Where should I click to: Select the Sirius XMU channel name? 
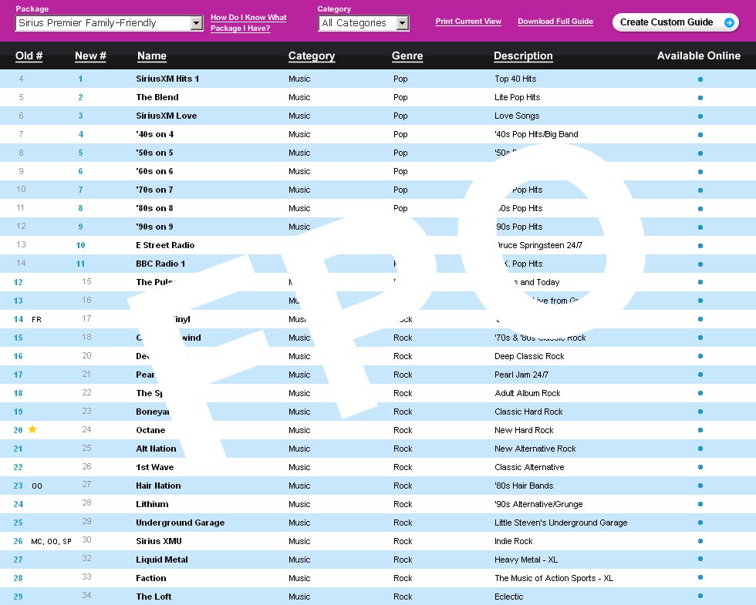click(x=159, y=541)
